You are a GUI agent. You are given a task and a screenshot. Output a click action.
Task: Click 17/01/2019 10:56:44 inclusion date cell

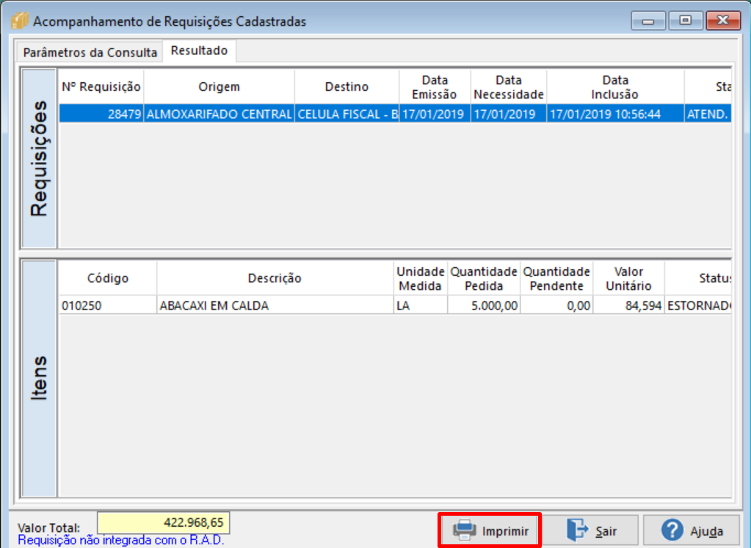coord(615,114)
